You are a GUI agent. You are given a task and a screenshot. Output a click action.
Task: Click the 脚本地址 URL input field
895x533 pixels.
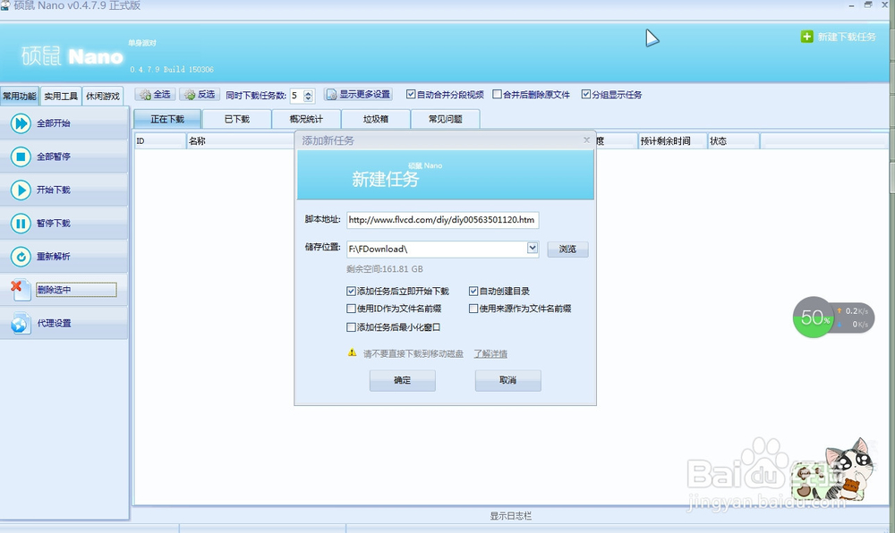pyautogui.click(x=442, y=220)
